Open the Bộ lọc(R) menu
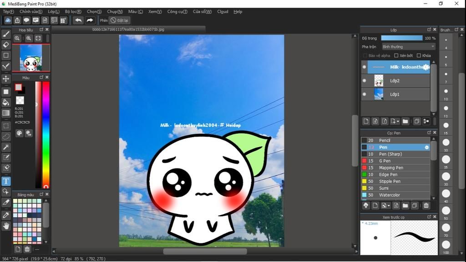The image size is (466, 262). click(73, 11)
